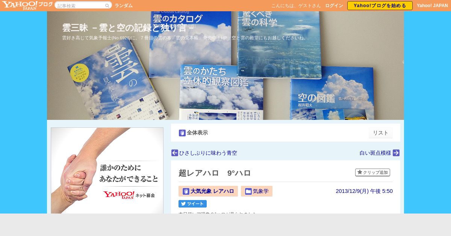Click the book icon beside 大気光象 レアハロ
The image size is (451, 236).
coord(186,191)
